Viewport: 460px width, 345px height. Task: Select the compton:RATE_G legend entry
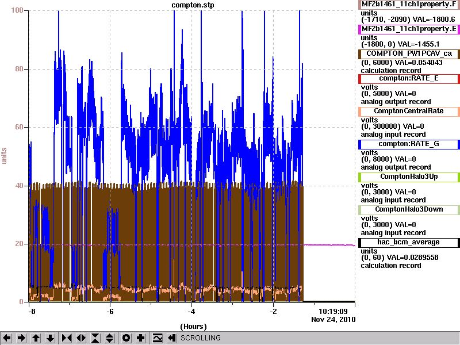coord(409,144)
